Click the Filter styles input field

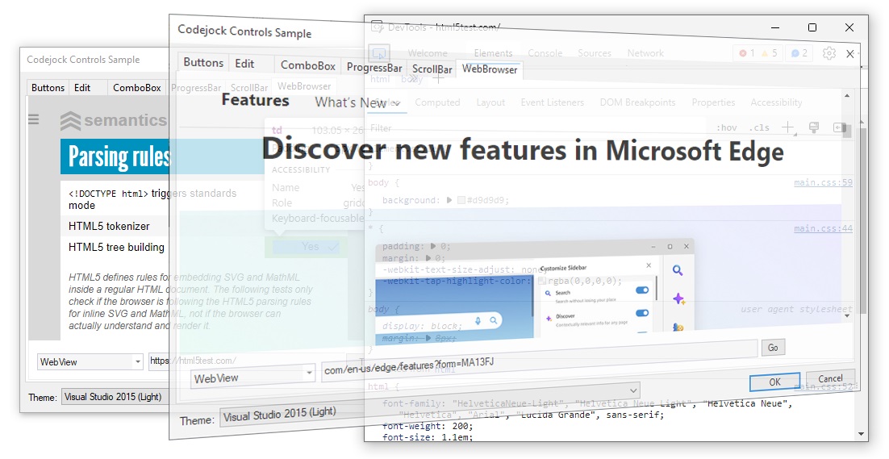point(536,128)
